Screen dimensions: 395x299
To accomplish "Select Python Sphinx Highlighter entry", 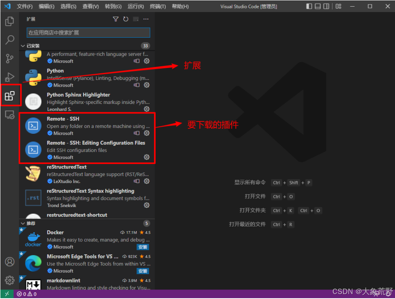I will 87,102.
